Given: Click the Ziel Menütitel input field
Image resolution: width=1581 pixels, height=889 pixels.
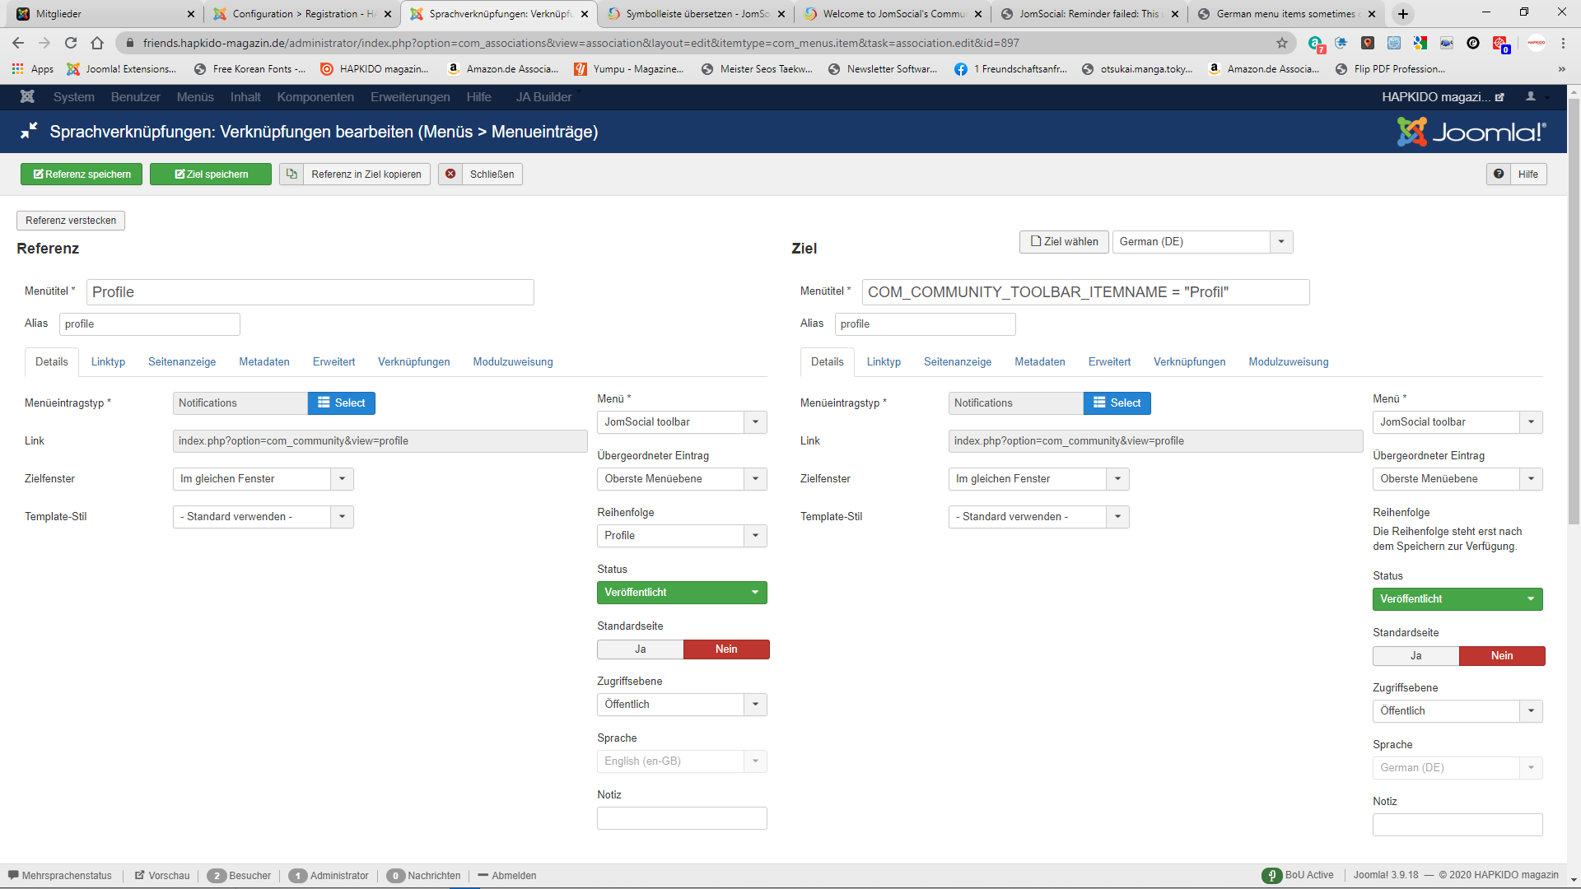Looking at the screenshot, I should [x=1084, y=292].
